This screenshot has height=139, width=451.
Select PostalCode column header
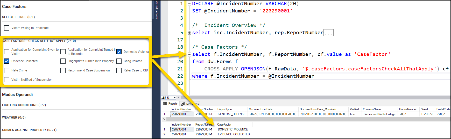[x=443, y=109]
